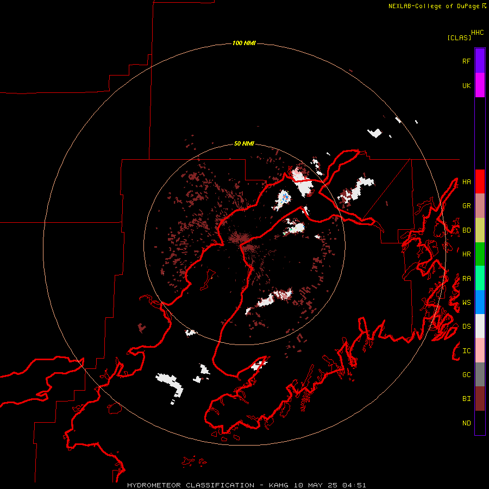Click the RA legend label
This screenshot has width=489, height=489.
point(466,279)
